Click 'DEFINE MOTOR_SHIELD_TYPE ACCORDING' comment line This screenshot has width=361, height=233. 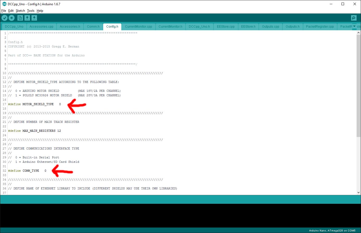point(64,82)
